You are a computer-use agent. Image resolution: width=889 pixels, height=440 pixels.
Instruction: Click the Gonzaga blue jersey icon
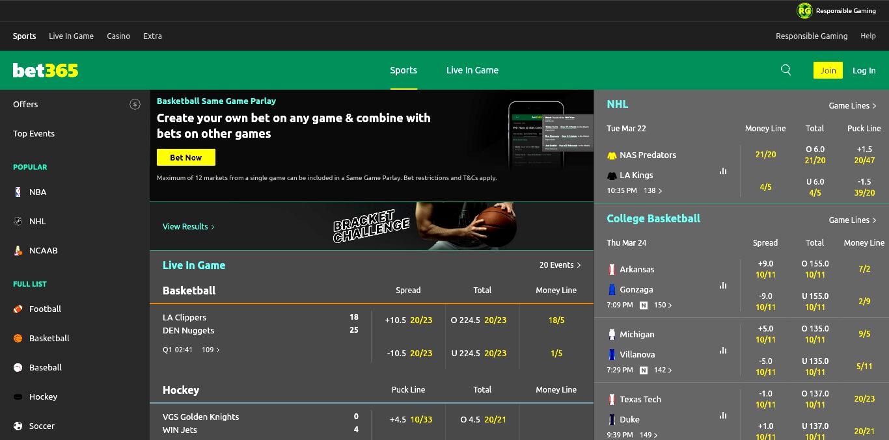[x=612, y=289]
